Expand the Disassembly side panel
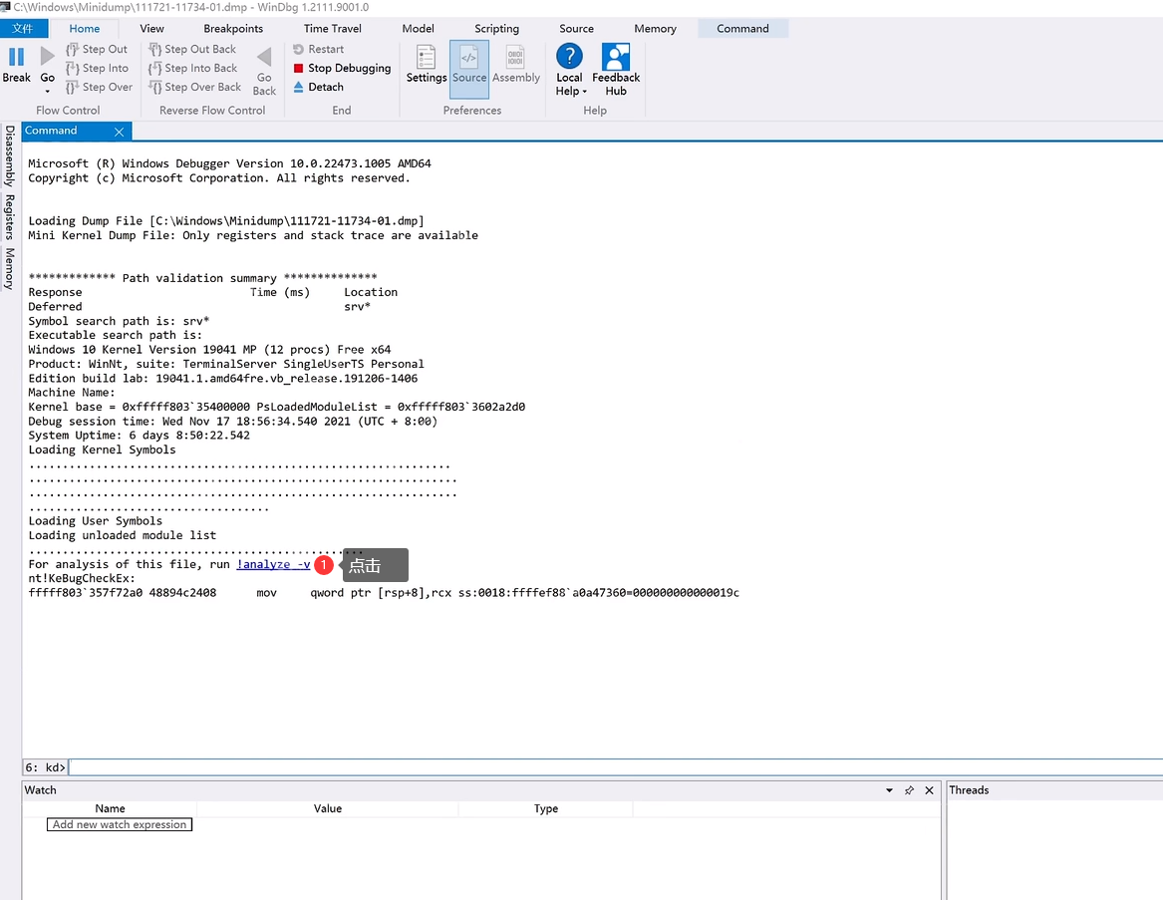Viewport: 1163px width, 900px height. point(10,156)
